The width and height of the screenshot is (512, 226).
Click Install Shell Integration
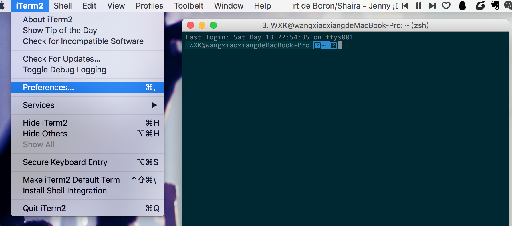coord(65,191)
